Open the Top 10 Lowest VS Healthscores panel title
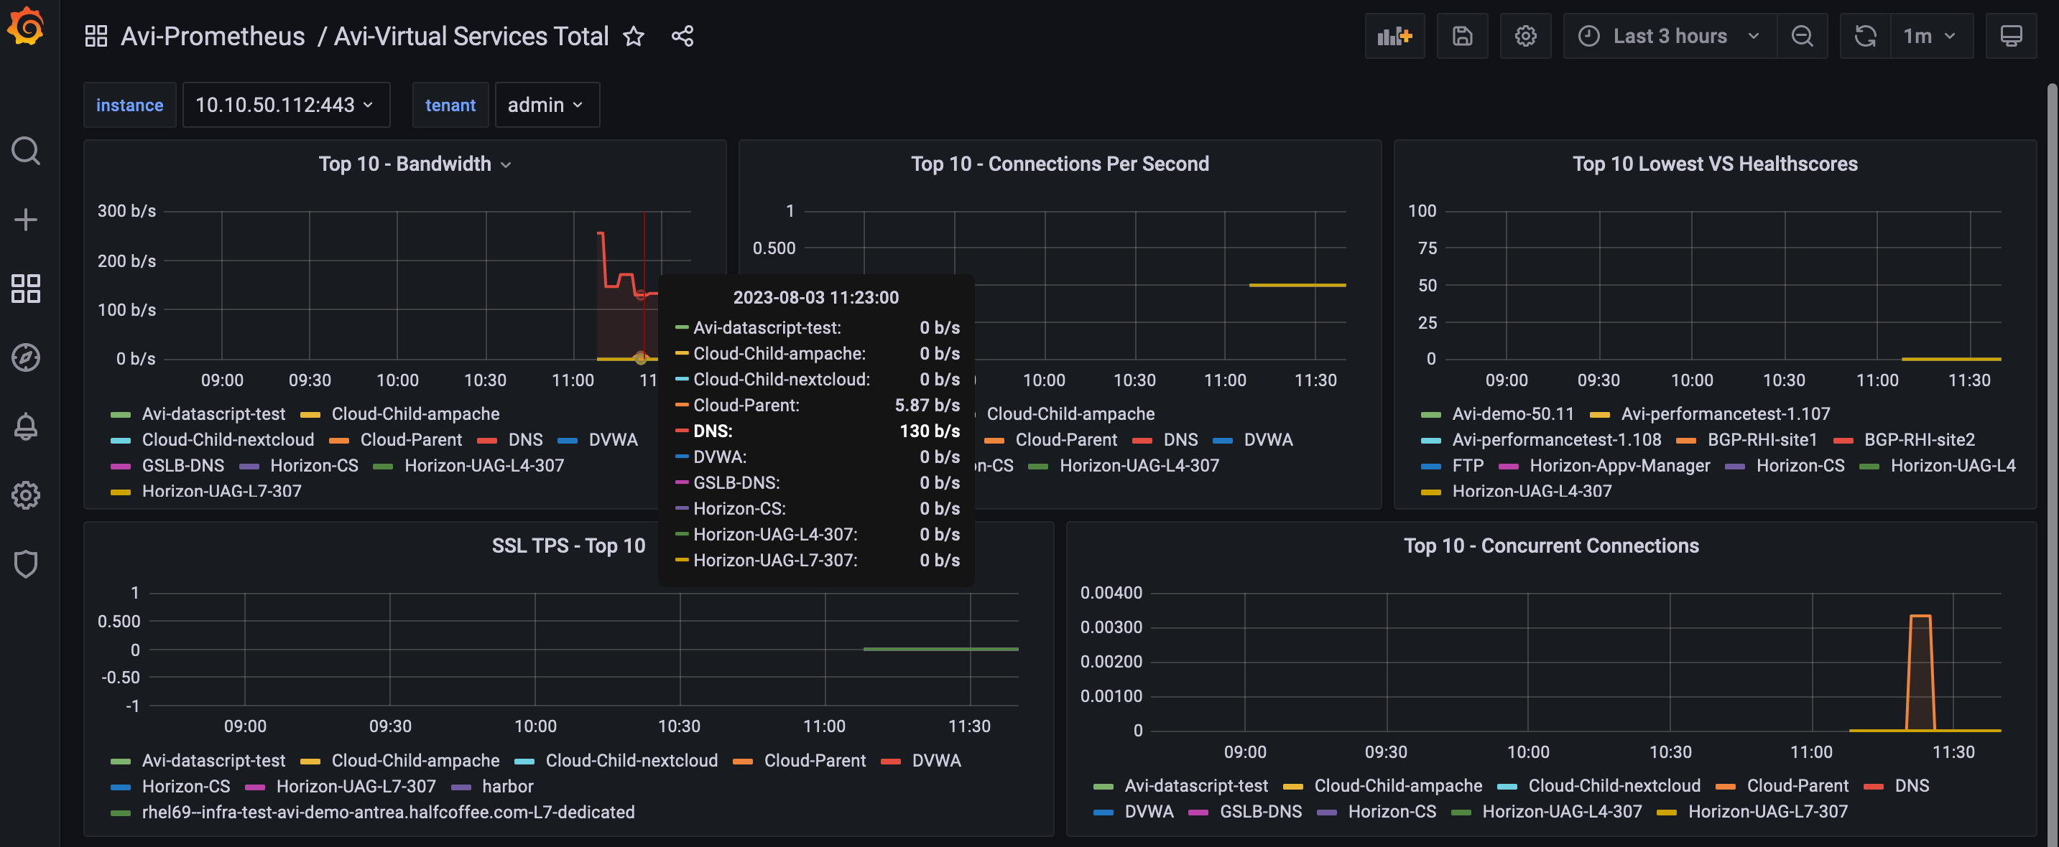 1714,164
